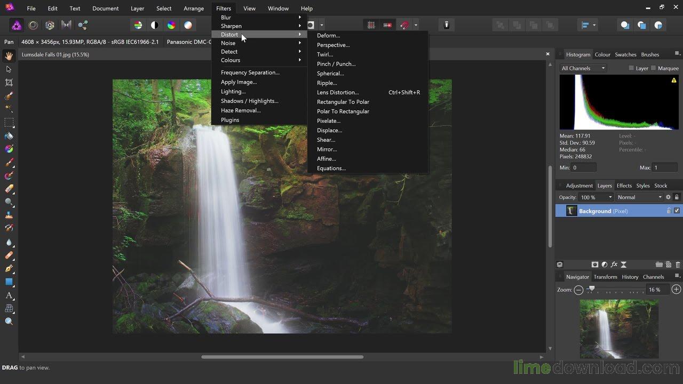The width and height of the screenshot is (683, 384).
Task: Select the Crop tool
Action: click(9, 83)
